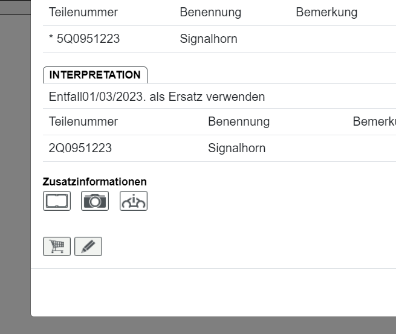
Task: Click the Benennung header under INTERPRETATION
Action: click(x=238, y=121)
